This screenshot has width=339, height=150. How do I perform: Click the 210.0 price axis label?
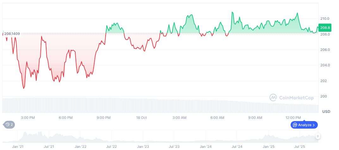(325, 19)
